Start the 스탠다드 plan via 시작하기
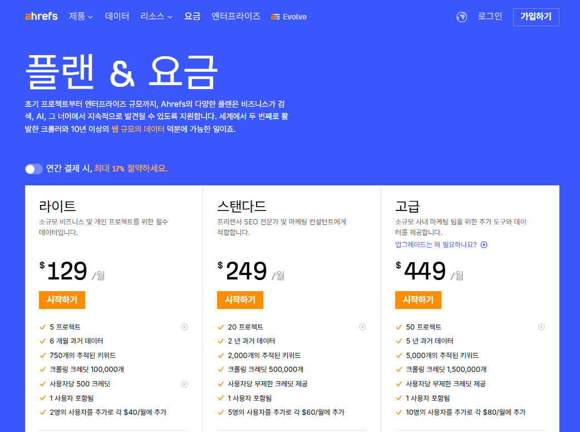This screenshot has height=432, width=580. pyautogui.click(x=240, y=300)
